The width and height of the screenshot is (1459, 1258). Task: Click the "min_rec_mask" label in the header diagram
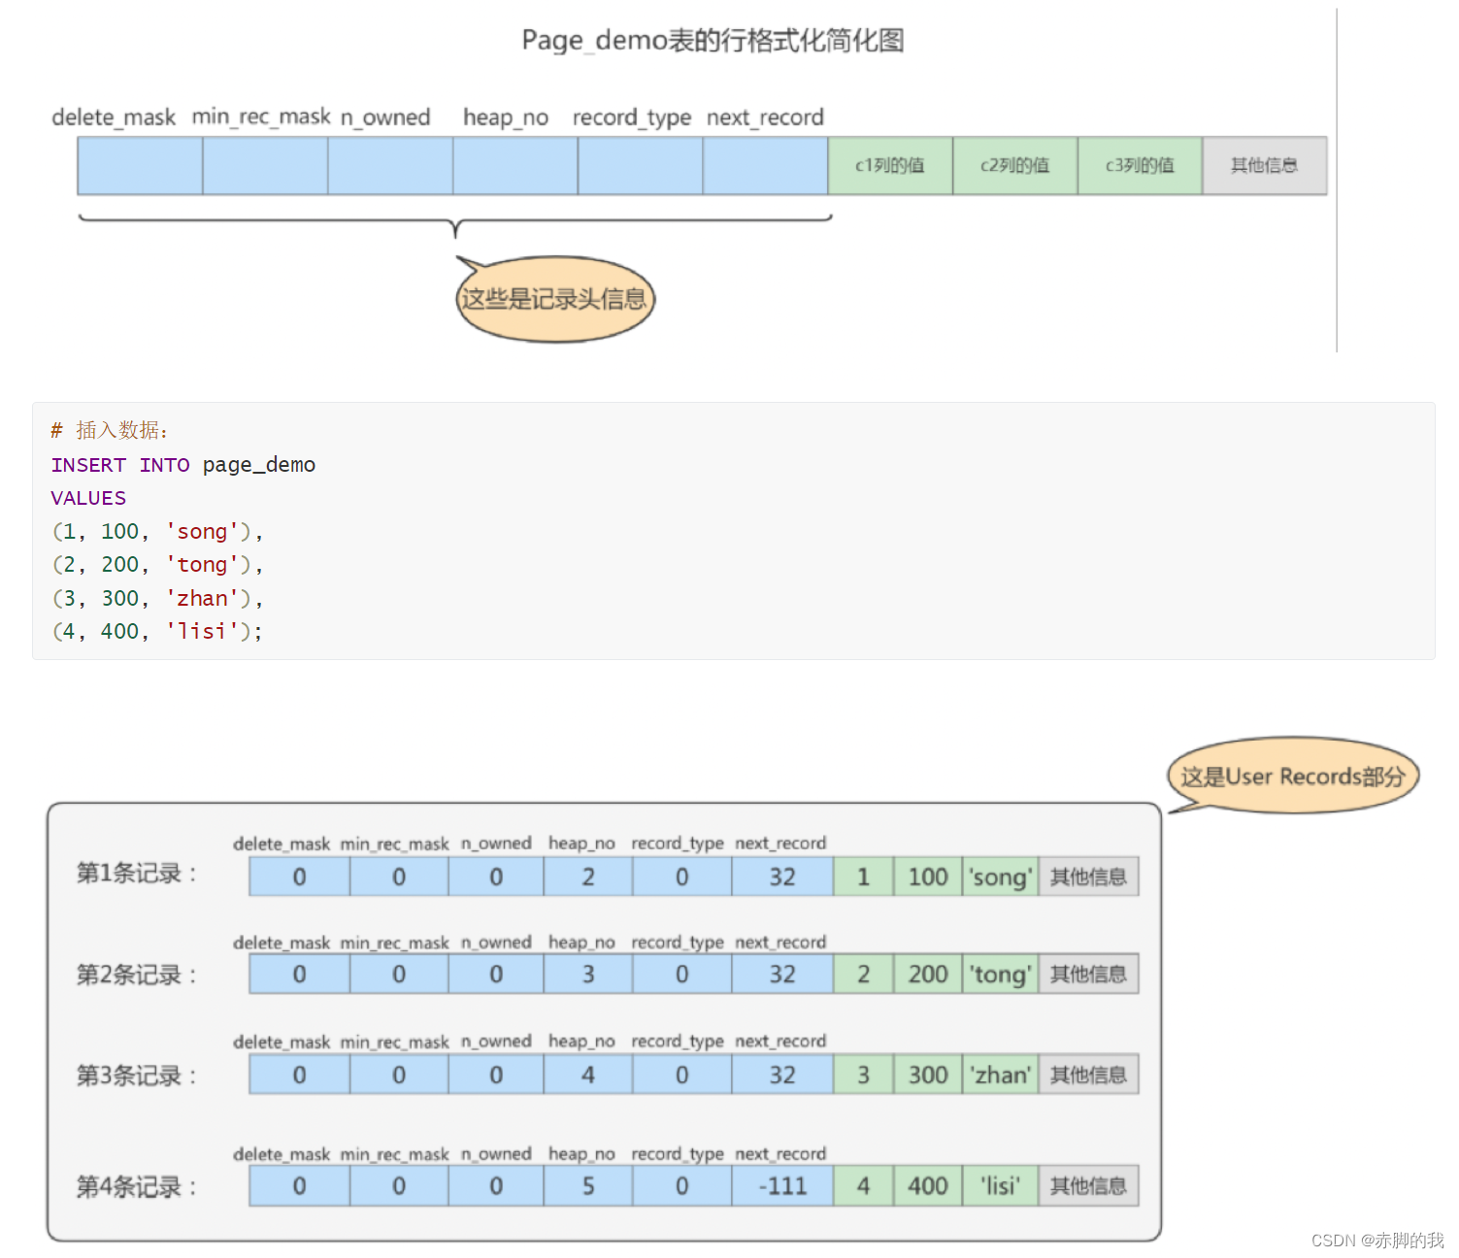point(261,116)
